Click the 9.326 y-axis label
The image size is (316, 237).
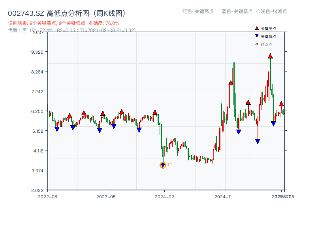[x=37, y=52]
